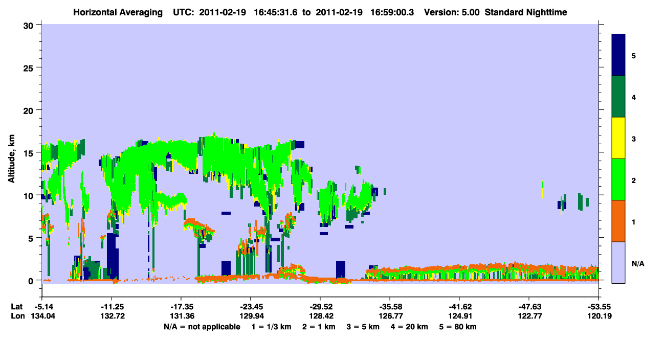Click the "Lat" row label

pyautogui.click(x=16, y=307)
